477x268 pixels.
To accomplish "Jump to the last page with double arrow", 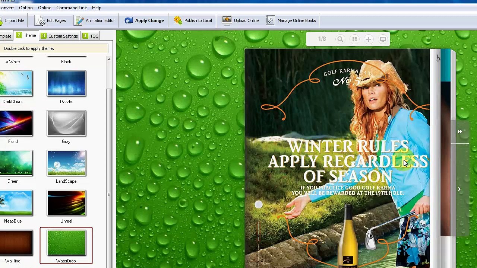I will 459,132.
